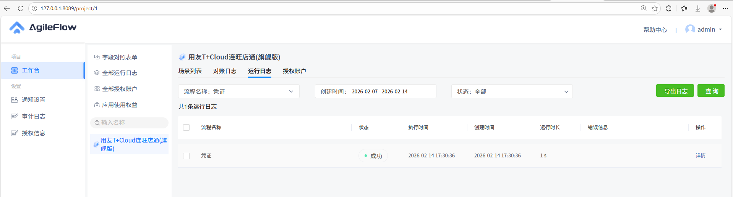Click the AgileFlow logo icon
Screen dimensions: 733x197
point(17,27)
